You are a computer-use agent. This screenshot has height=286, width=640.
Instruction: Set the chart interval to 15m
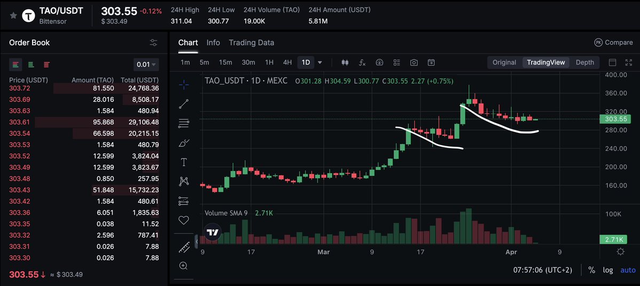tap(225, 62)
